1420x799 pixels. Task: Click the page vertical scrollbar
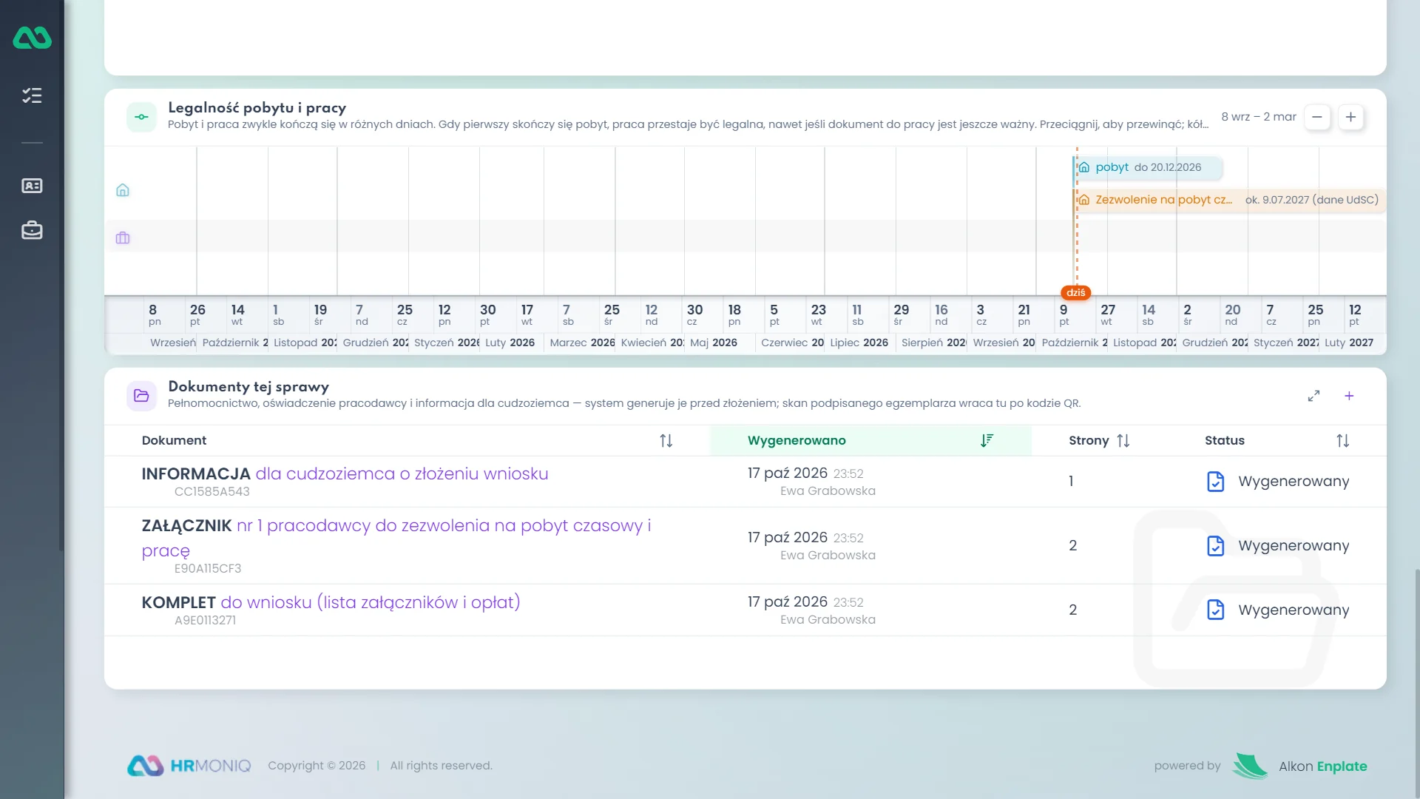click(1416, 684)
